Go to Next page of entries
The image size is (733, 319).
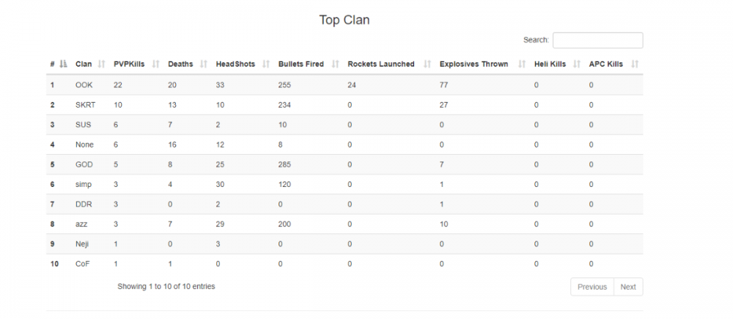coord(628,287)
